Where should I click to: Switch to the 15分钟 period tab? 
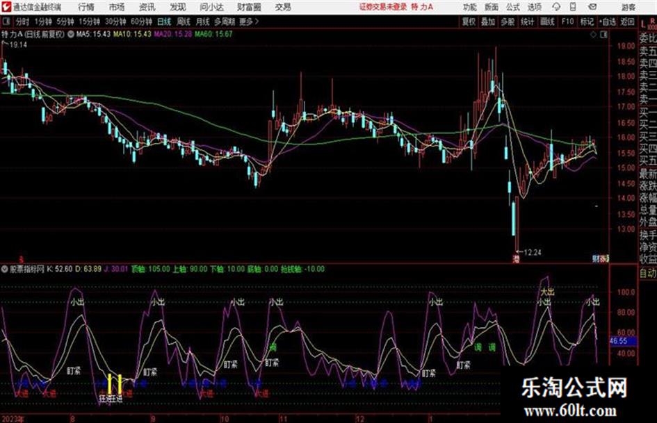pos(90,22)
